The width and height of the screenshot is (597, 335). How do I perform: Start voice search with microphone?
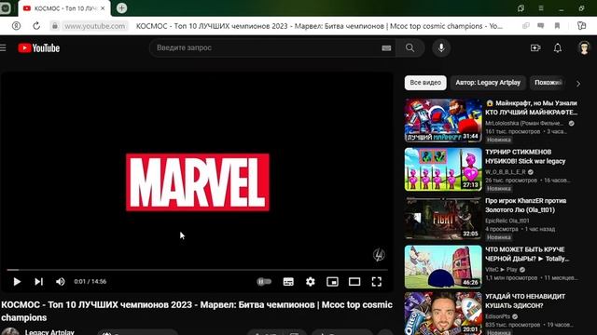coord(441,47)
